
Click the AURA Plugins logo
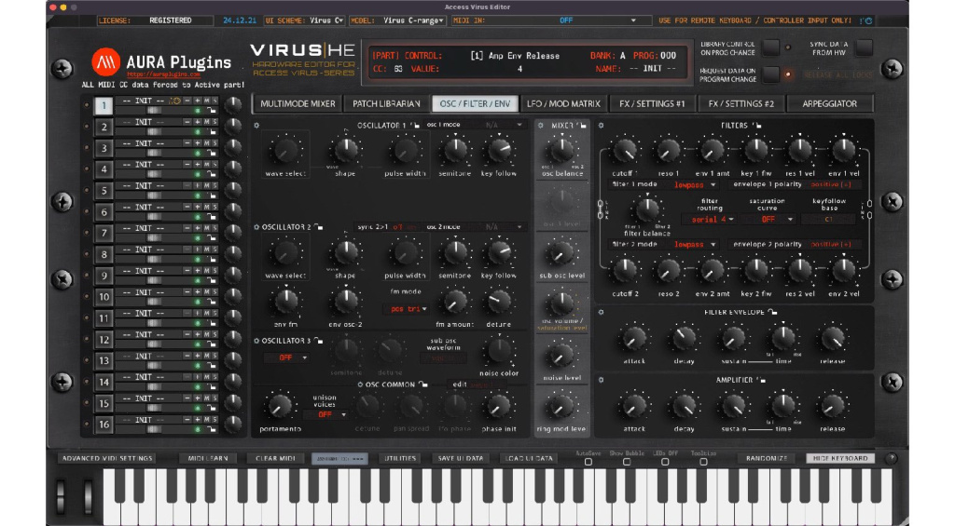pos(106,61)
